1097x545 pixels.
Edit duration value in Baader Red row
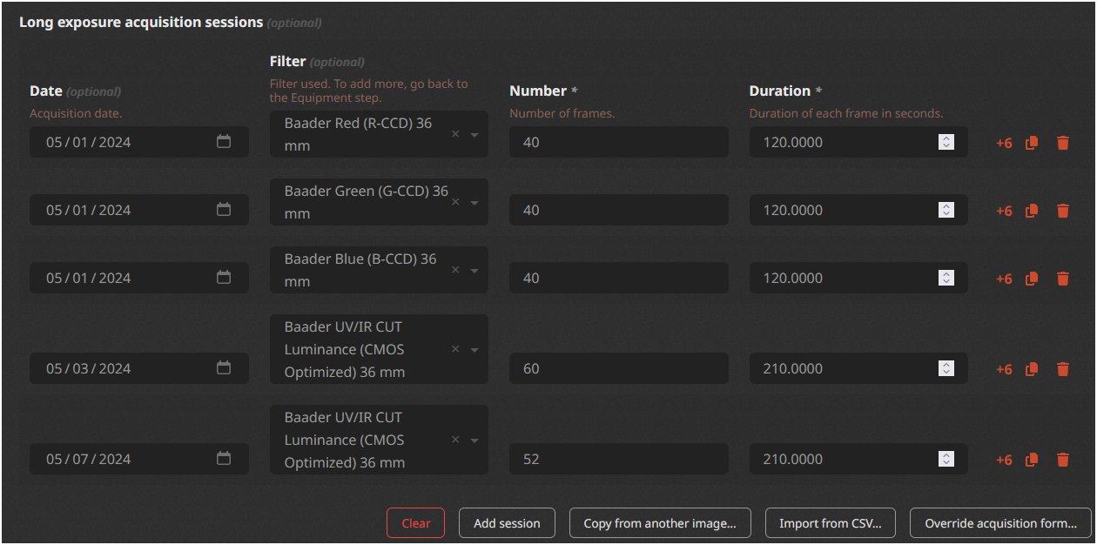[x=858, y=142]
